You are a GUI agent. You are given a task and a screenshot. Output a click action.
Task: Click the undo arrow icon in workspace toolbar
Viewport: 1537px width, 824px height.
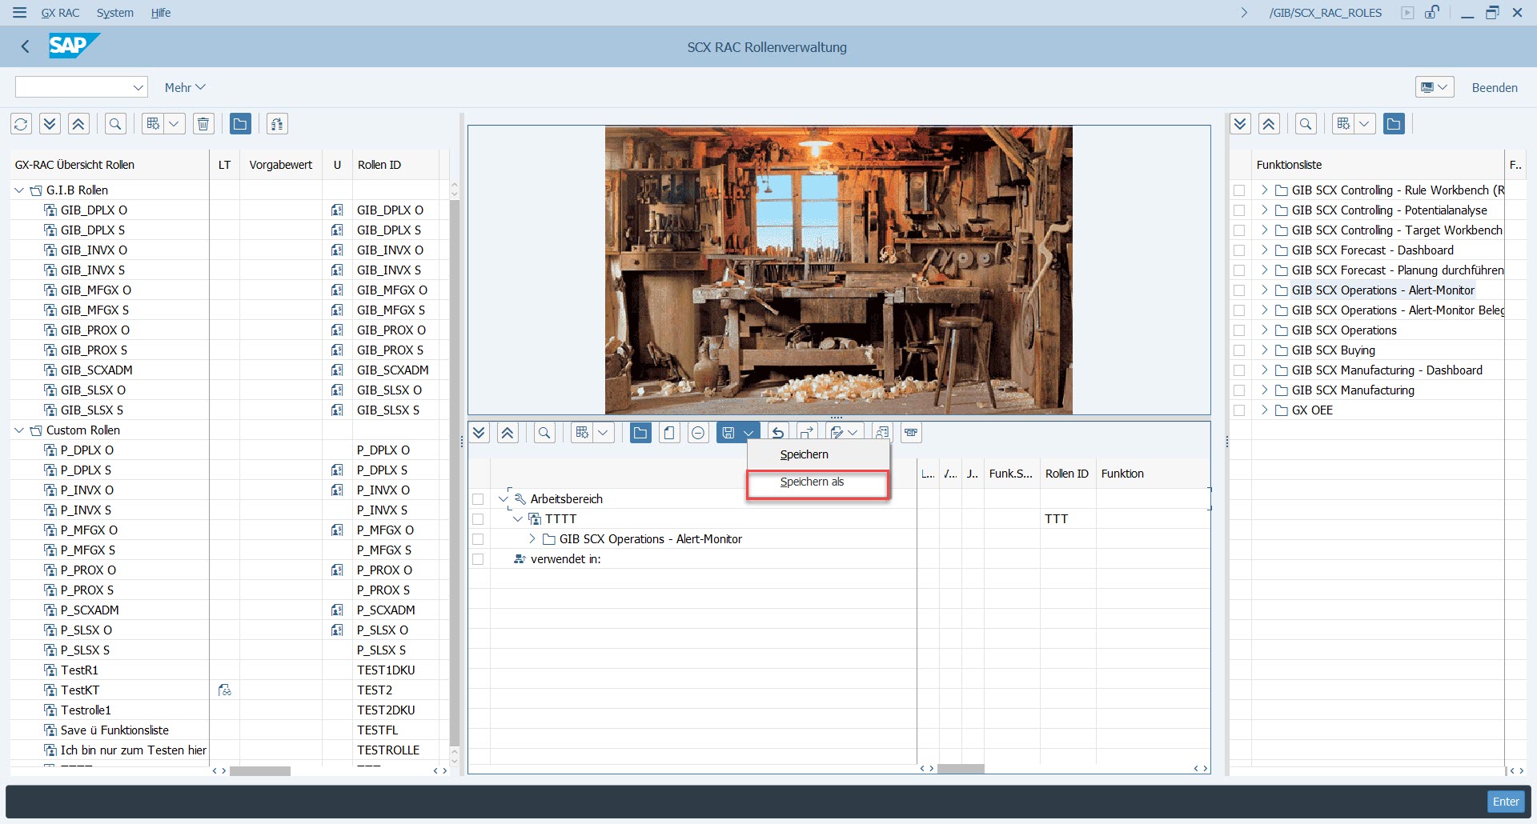coord(778,433)
